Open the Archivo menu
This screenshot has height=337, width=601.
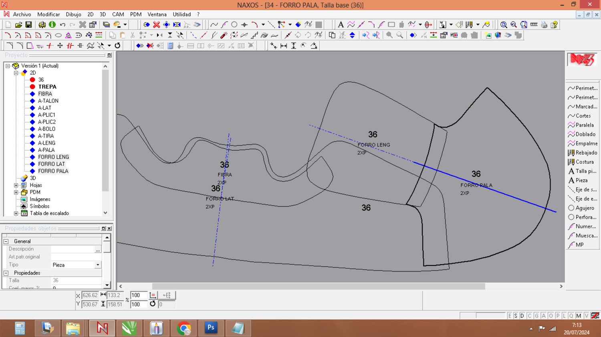point(22,14)
